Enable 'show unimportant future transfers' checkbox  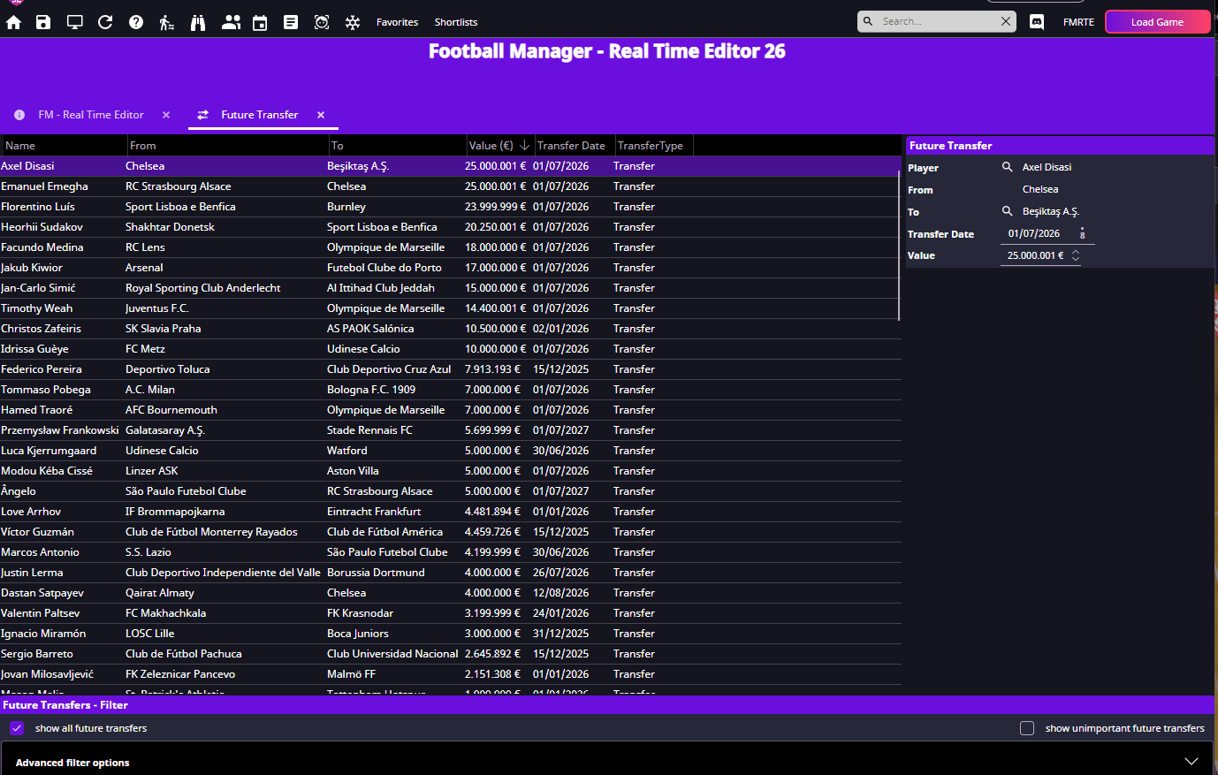click(1027, 728)
